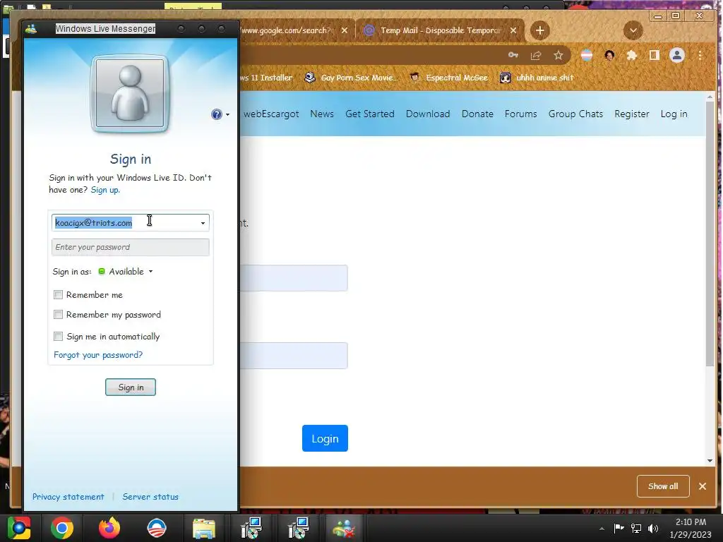Open the Extensions puzzle piece icon
The image size is (723, 542).
632,55
